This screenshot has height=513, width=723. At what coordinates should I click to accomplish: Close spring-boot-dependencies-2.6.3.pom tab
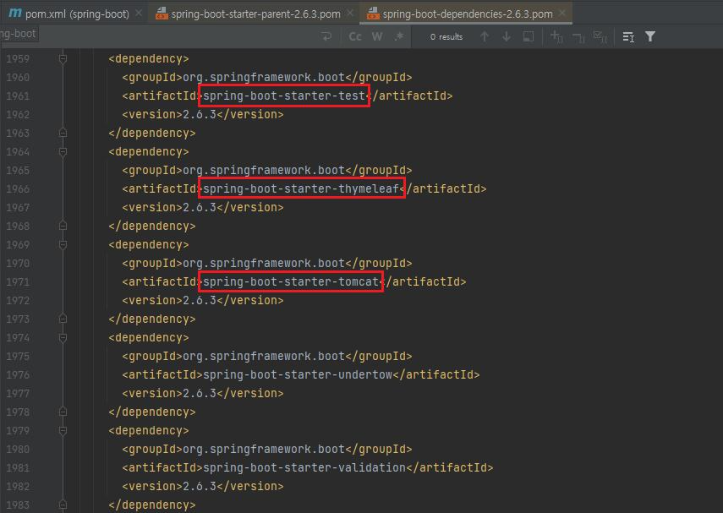pyautogui.click(x=562, y=14)
